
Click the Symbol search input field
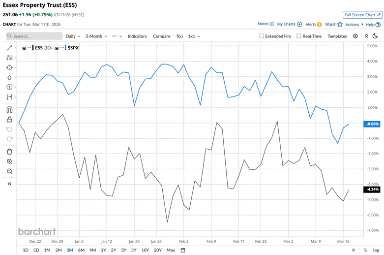pyautogui.click(x=34, y=36)
